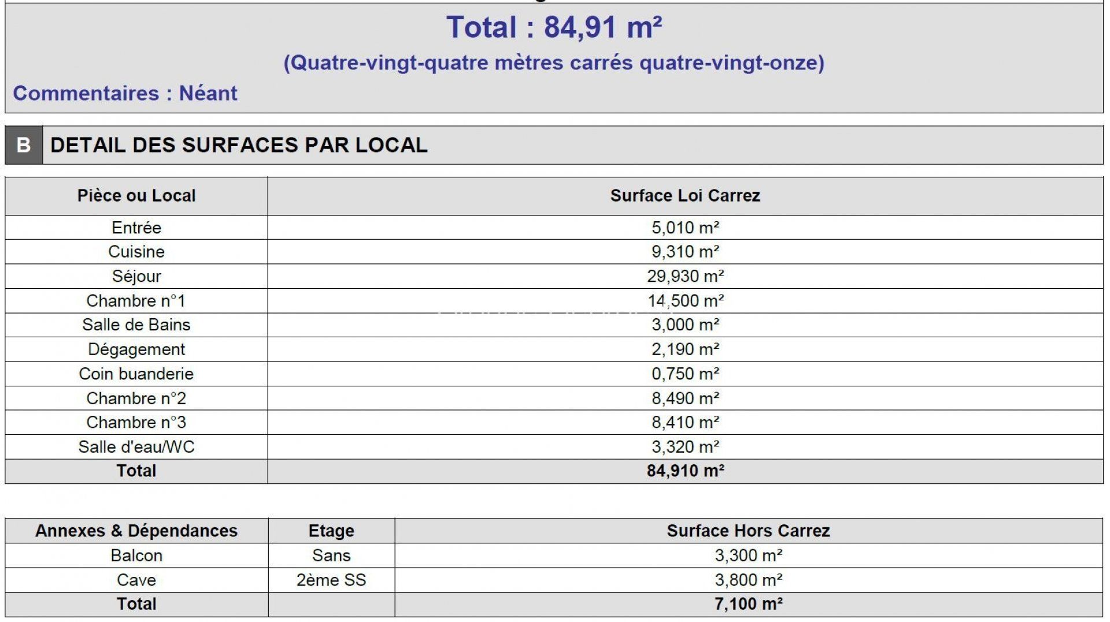Click the 'Etage' column header

[331, 531]
